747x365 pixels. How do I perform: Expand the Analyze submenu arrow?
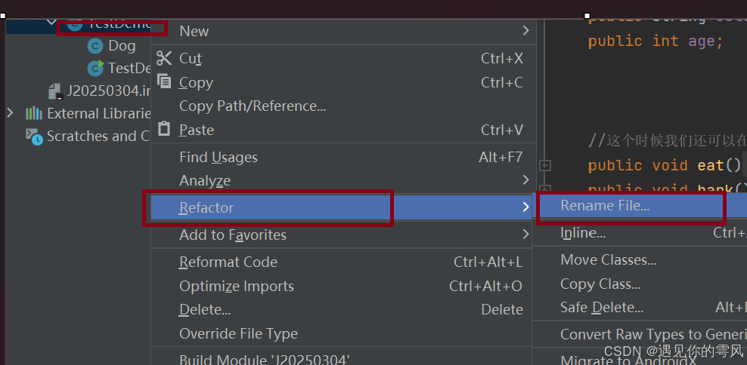[525, 180]
